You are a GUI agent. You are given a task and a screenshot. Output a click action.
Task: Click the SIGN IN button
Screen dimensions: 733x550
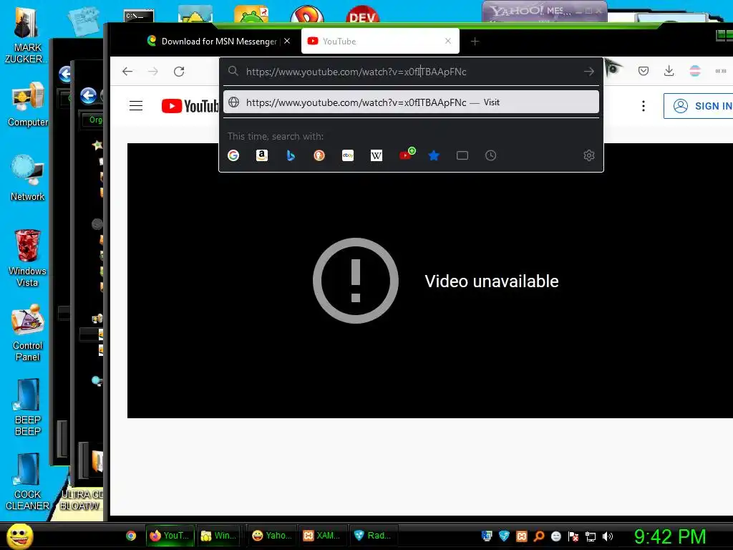point(699,106)
